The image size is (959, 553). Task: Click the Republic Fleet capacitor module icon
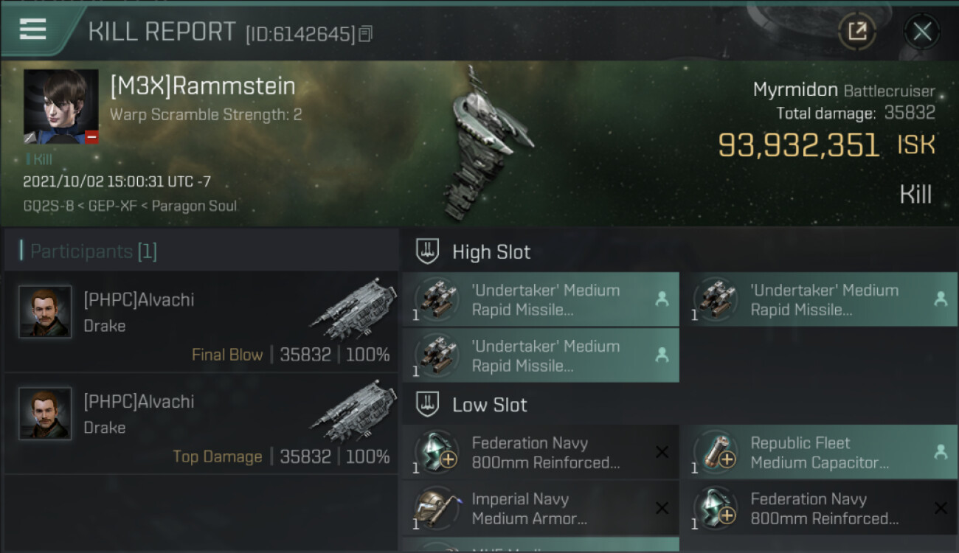pos(715,453)
